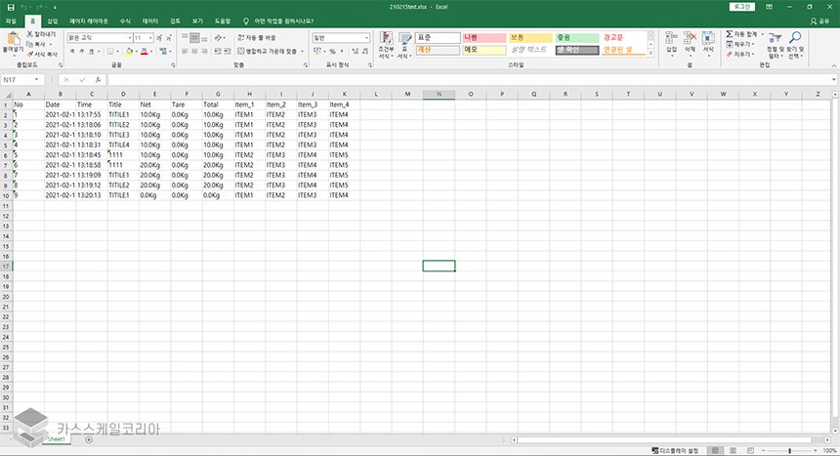Toggle Wrap Text (자동 줄 바꿈)
This screenshot has height=456, width=840.
coord(257,37)
